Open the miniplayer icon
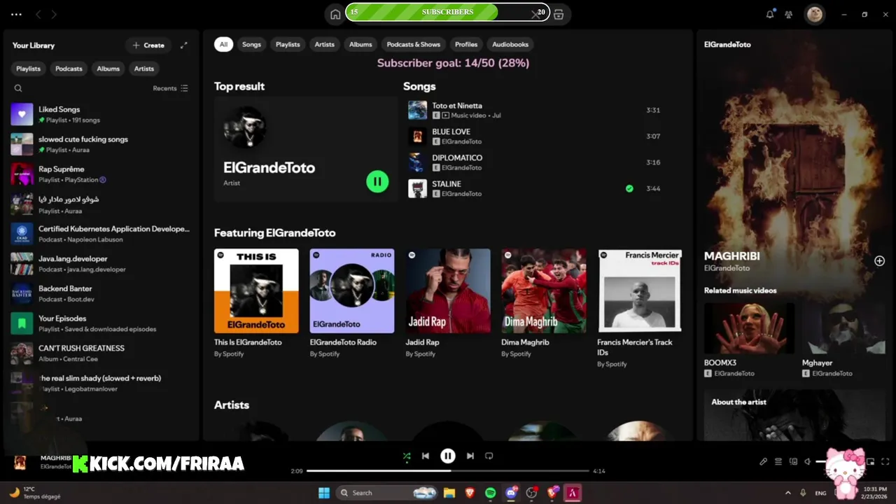 (x=871, y=461)
